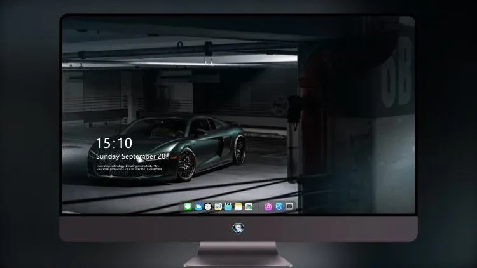Open the yellow Notes app in dock
The width and height of the screenshot is (477, 268).
238,207
